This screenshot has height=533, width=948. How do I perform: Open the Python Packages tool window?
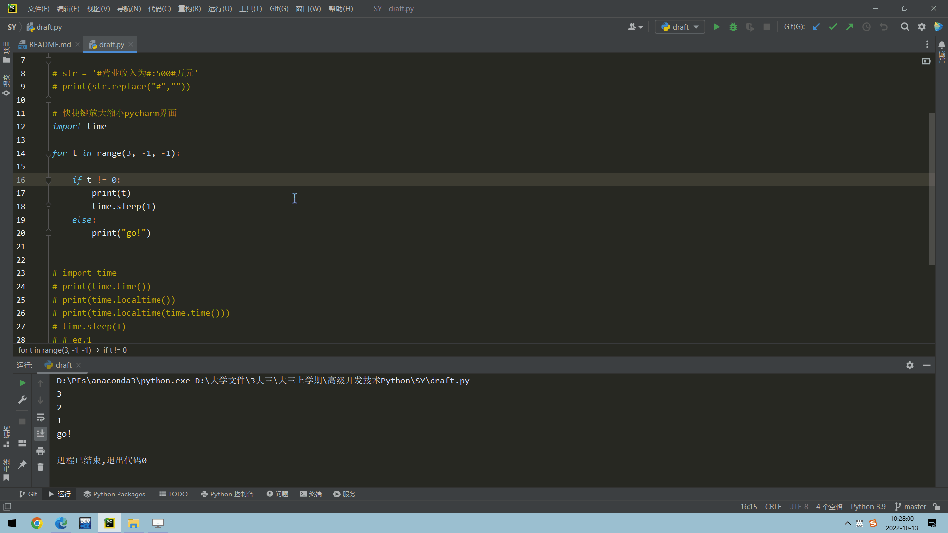coord(115,494)
